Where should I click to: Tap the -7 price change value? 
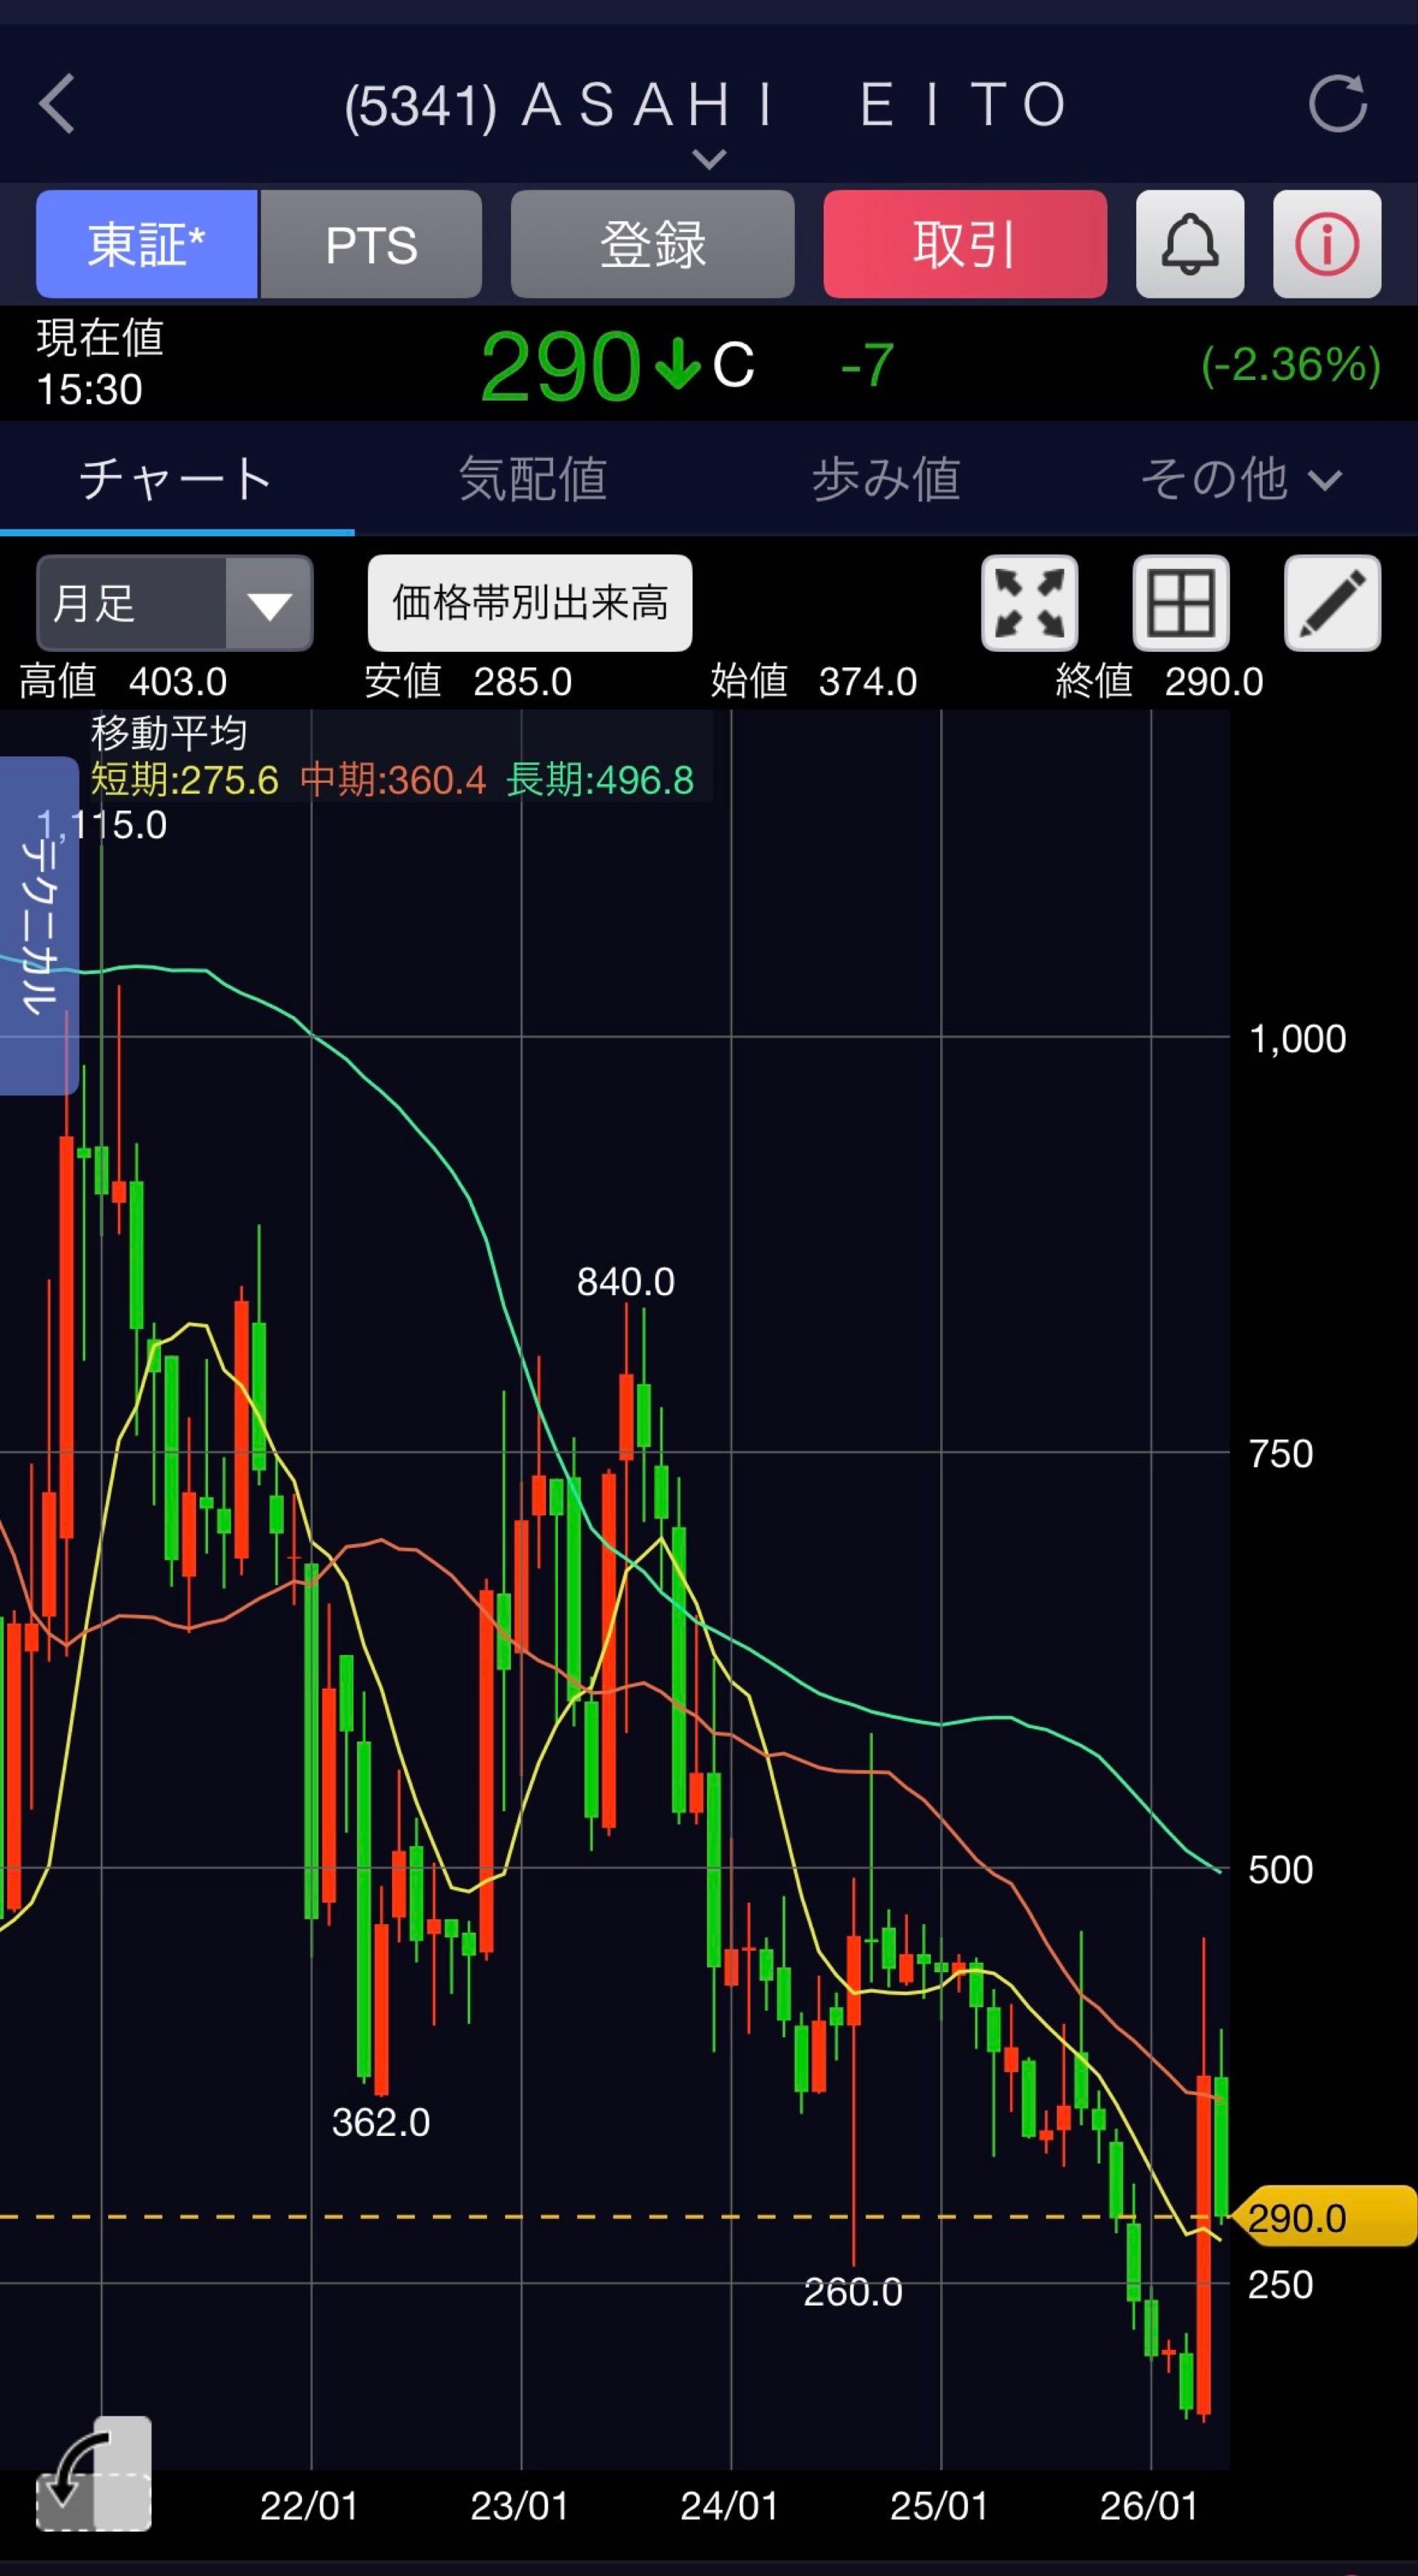(867, 365)
